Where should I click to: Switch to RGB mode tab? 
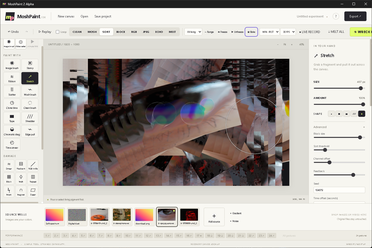tap(134, 32)
